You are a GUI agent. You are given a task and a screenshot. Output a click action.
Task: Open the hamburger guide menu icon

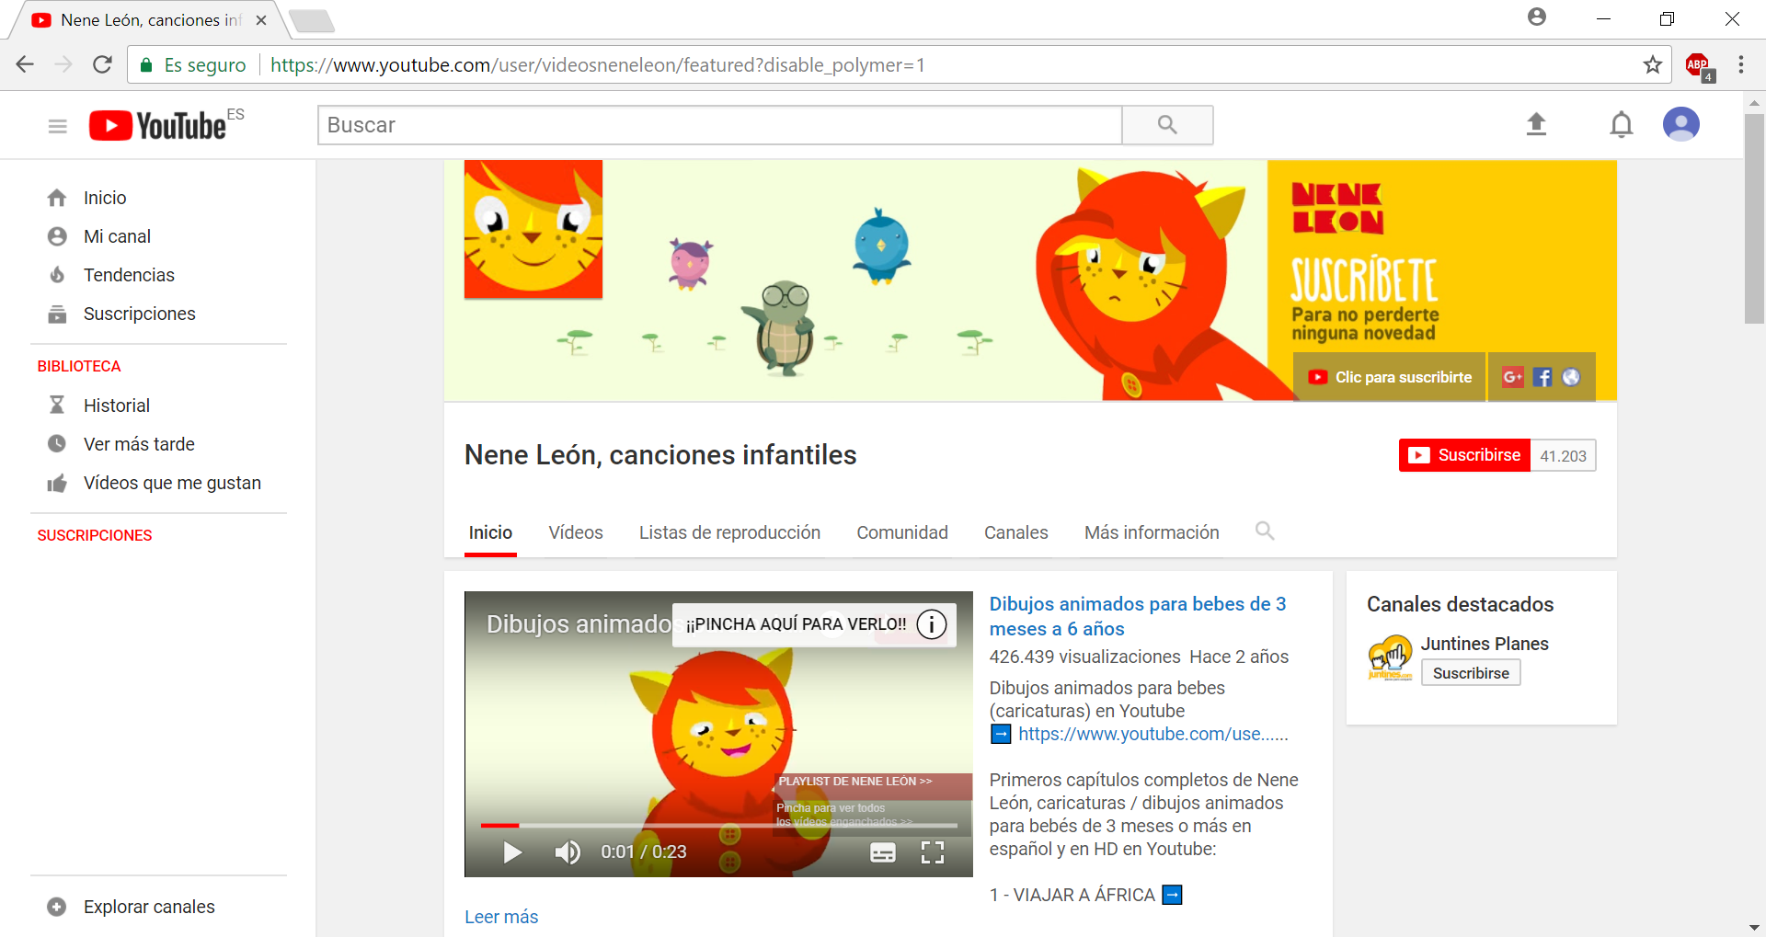tap(57, 126)
